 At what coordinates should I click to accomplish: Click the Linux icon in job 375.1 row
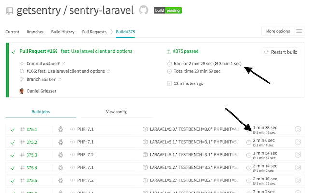pos(61,129)
